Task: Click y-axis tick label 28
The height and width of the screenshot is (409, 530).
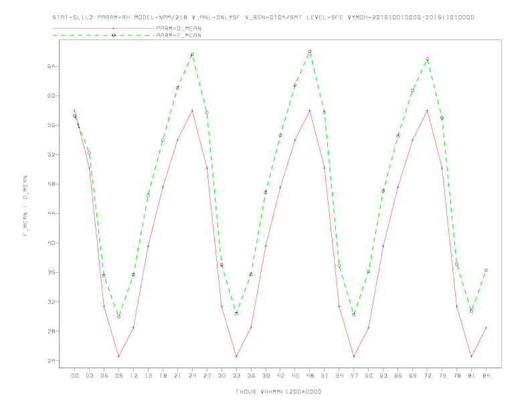Action: click(x=52, y=331)
